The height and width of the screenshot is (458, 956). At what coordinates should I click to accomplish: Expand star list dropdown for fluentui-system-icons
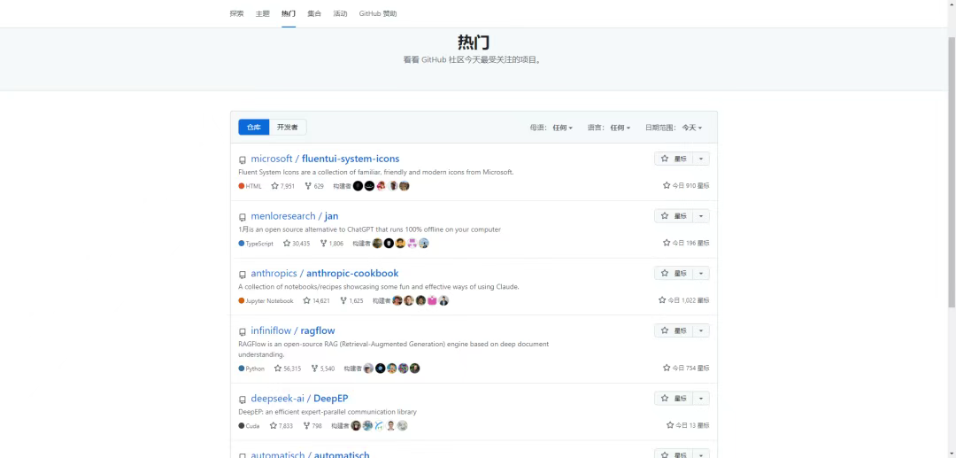pos(700,159)
